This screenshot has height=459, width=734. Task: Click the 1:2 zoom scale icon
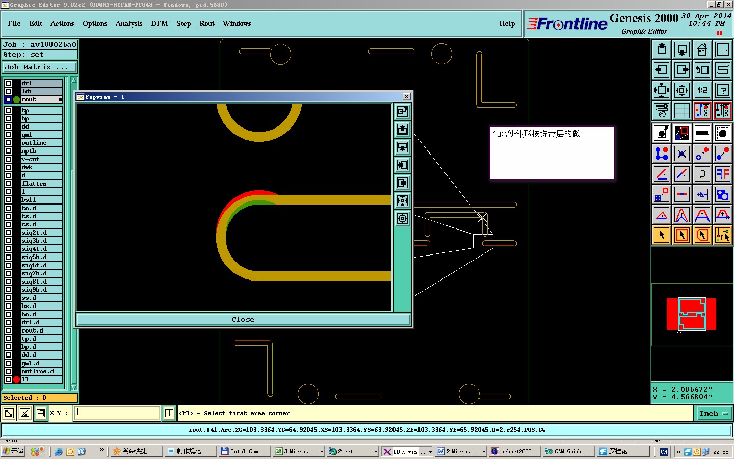tap(702, 90)
